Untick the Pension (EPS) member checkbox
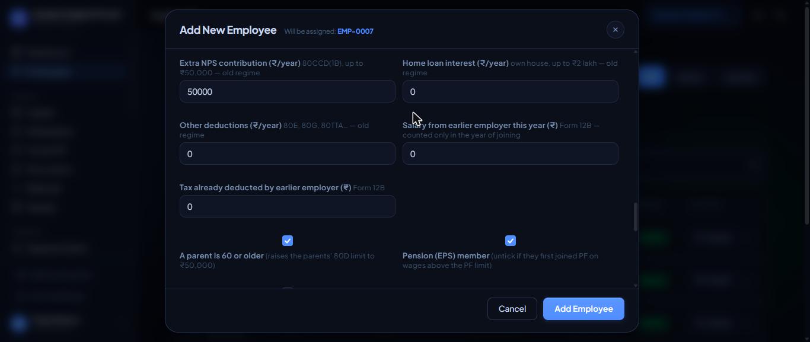The image size is (810, 342). pyautogui.click(x=511, y=241)
